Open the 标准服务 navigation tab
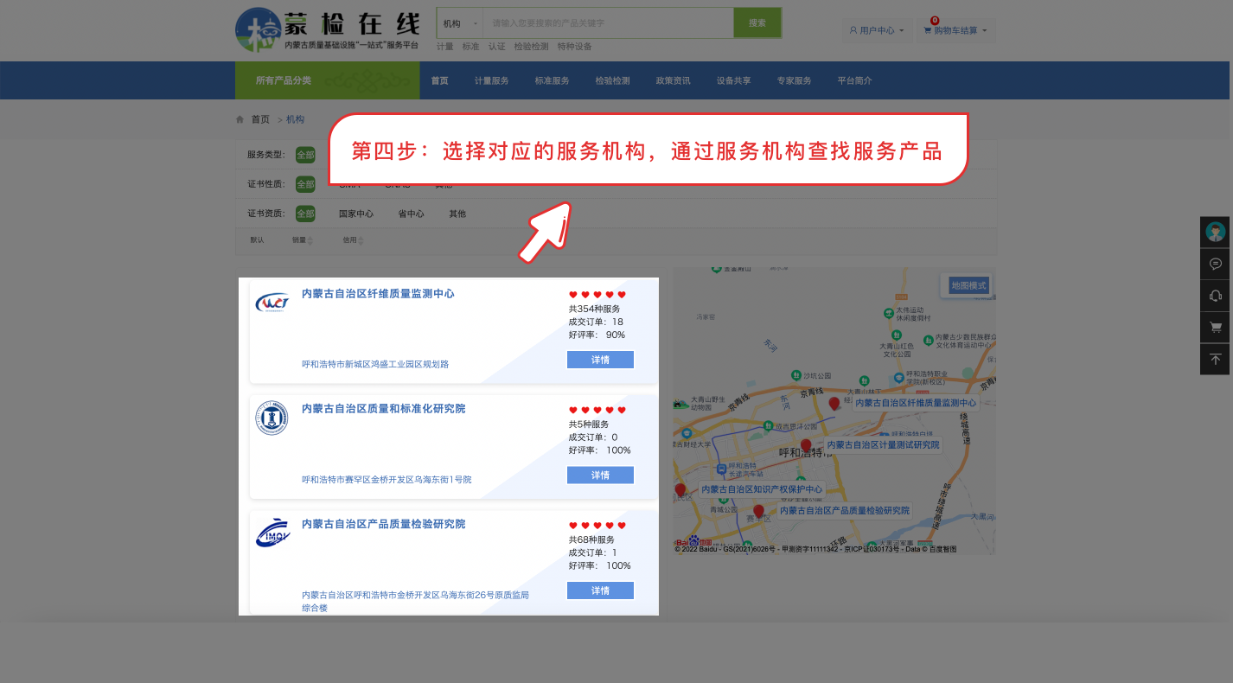Screen dimensions: 1233x683 pyautogui.click(x=552, y=80)
